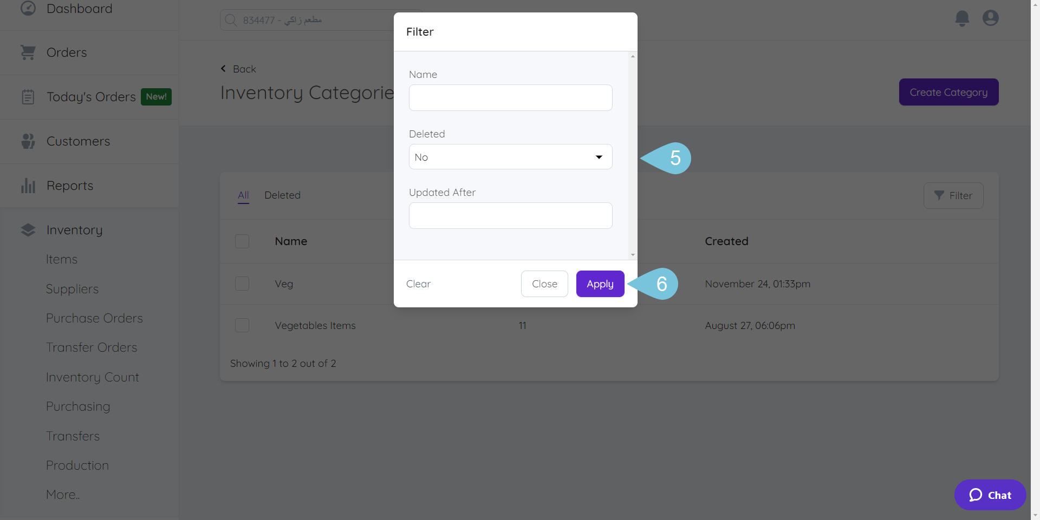Screen dimensions: 1040x520
Task: Switch to the Deleted tab
Action: (x=282, y=195)
